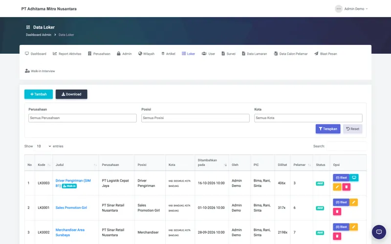Open Perusahaan filter dropdown

(83, 118)
